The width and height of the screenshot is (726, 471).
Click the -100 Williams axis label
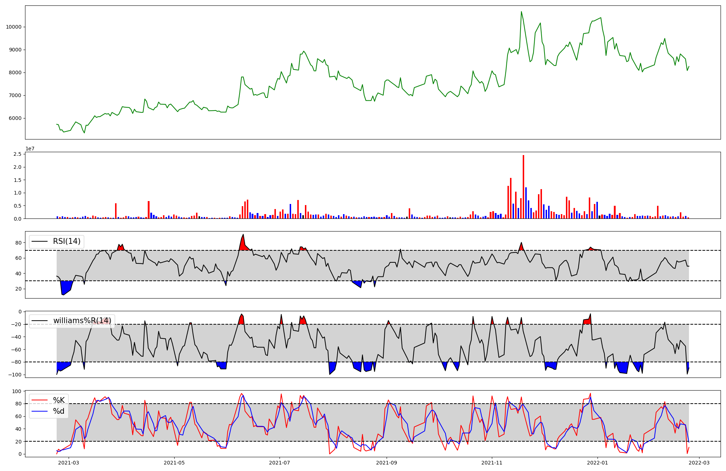15,375
